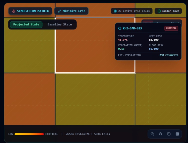Click the zoom out magnifier icon
Image resolution: width=188 pixels, height=143 pixels.
pyautogui.click(x=160, y=134)
